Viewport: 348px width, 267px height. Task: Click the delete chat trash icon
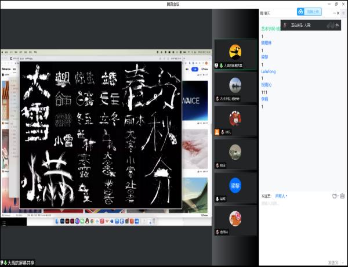click(342, 196)
